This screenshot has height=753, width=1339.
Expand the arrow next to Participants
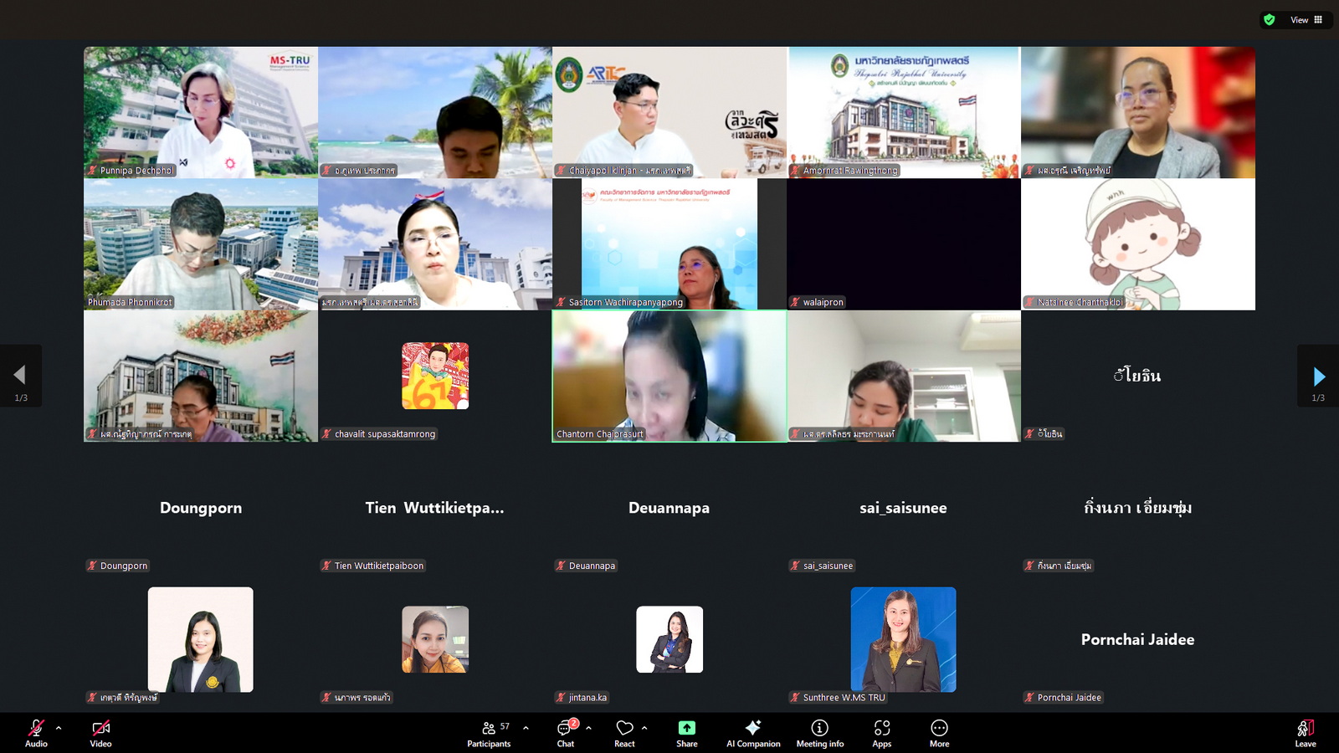click(526, 728)
